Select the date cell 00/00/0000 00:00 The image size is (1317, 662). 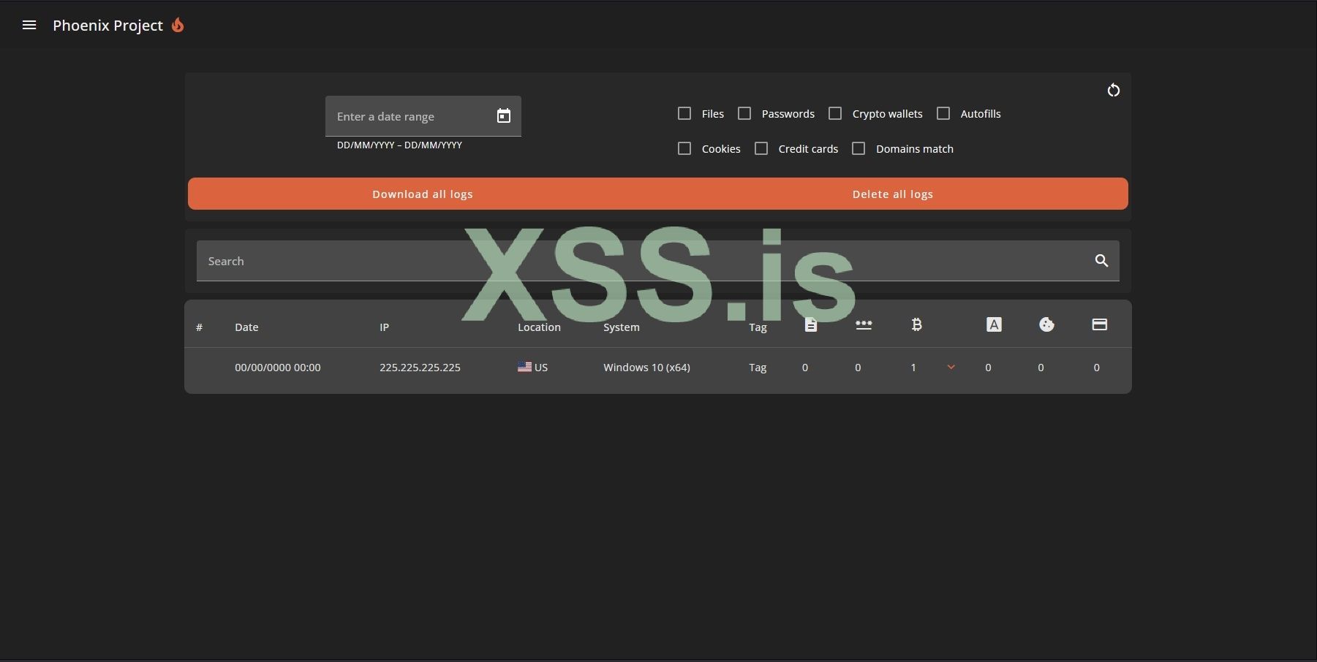(278, 368)
